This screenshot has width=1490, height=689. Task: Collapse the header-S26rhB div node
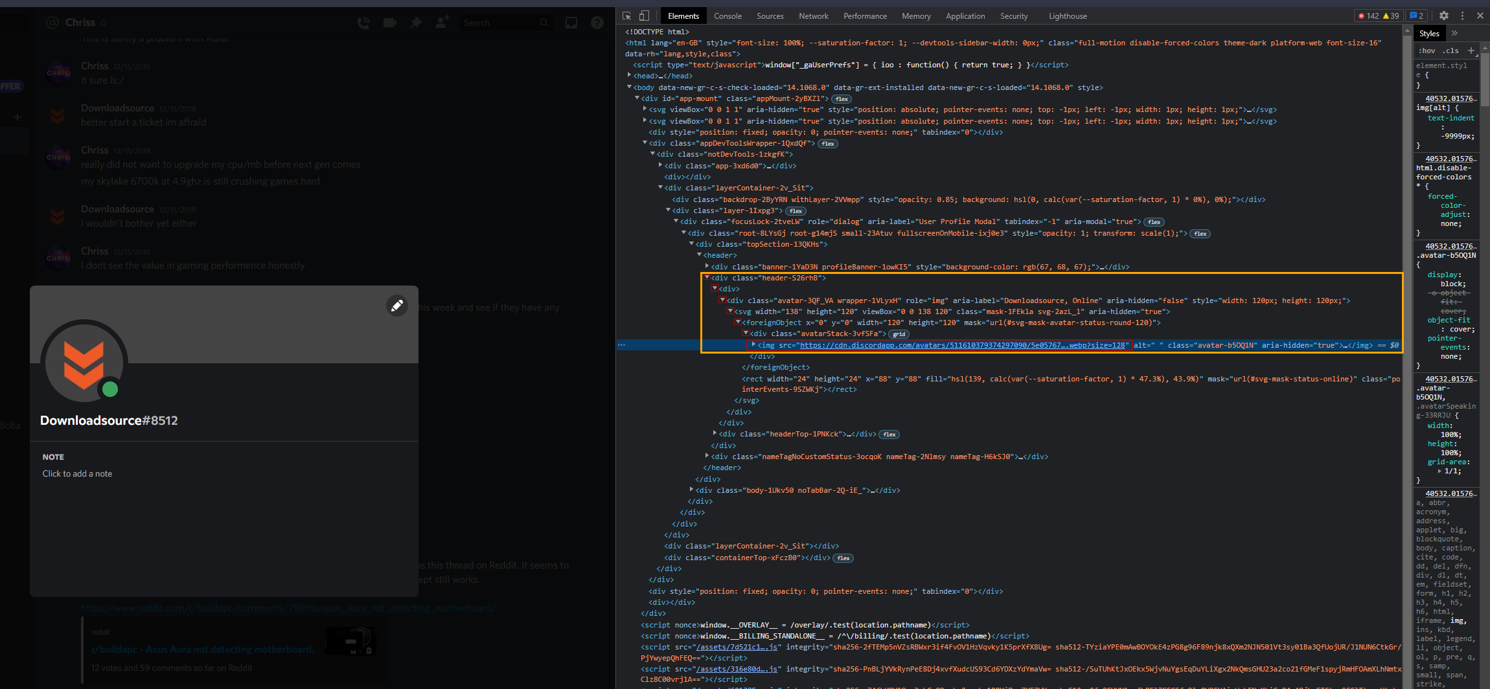pos(707,278)
